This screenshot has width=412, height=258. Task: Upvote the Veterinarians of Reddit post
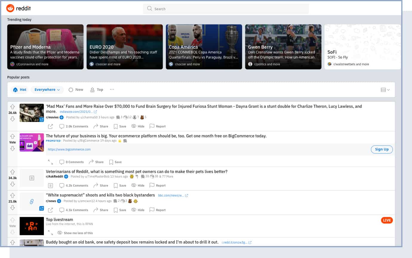coord(13,172)
